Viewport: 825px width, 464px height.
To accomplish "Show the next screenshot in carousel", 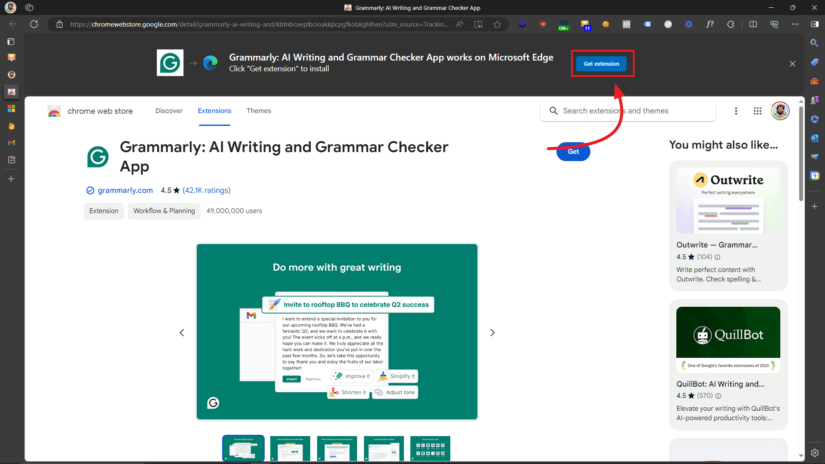I will tap(492, 333).
